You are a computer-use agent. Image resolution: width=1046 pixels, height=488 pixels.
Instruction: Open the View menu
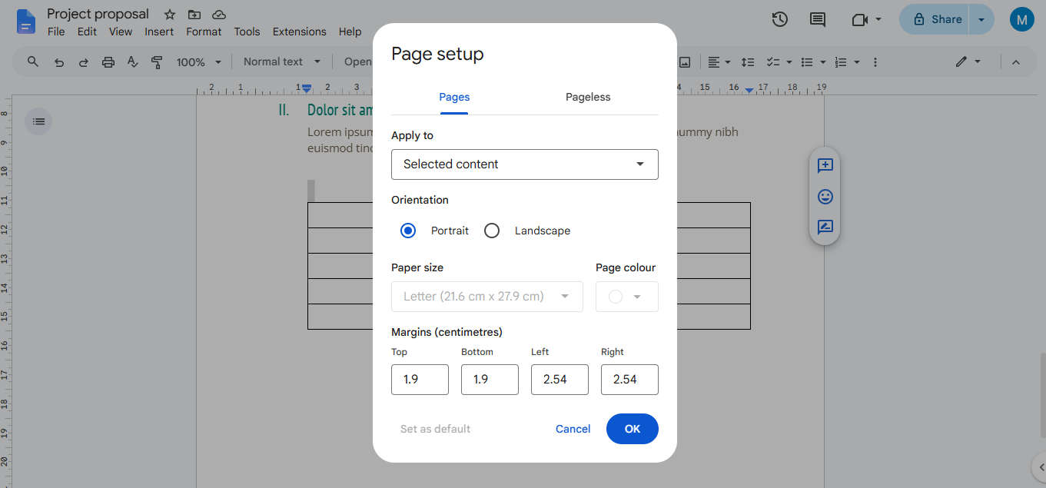tap(121, 32)
